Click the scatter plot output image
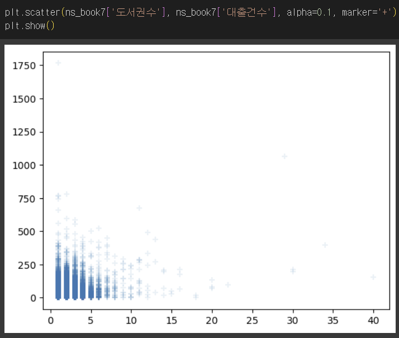This screenshot has width=399, height=338. click(200, 189)
